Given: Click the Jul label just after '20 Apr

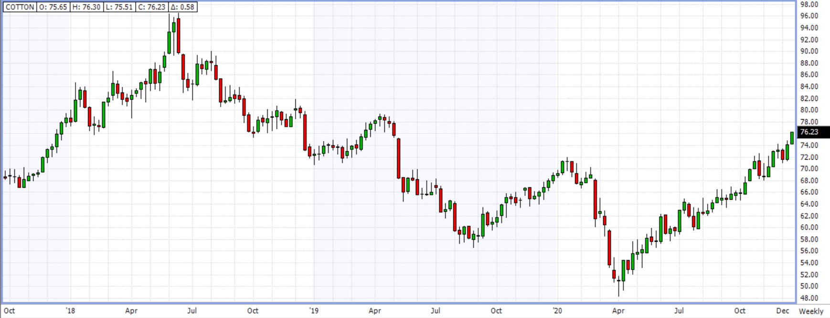Looking at the screenshot, I should [679, 311].
